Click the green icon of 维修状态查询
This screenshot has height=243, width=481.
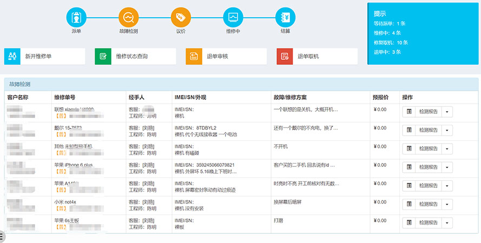[103, 56]
